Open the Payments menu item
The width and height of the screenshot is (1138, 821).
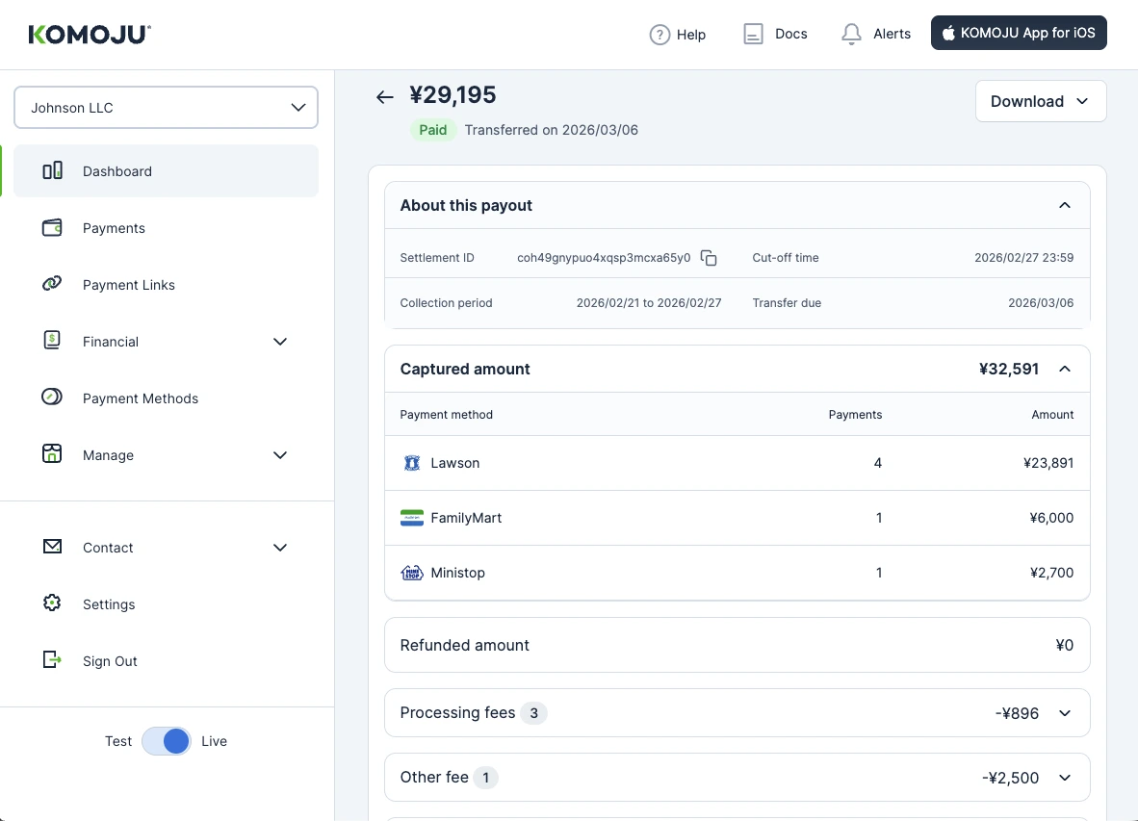pyautogui.click(x=167, y=228)
